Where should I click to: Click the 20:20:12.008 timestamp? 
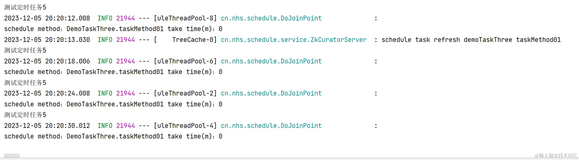coord(68,18)
